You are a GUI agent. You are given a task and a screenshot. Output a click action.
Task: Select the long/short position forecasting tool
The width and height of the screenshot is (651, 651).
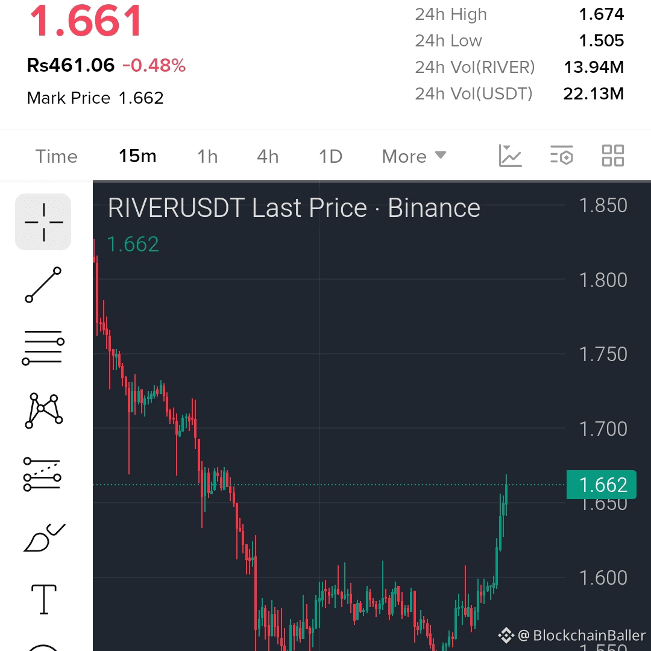42,474
